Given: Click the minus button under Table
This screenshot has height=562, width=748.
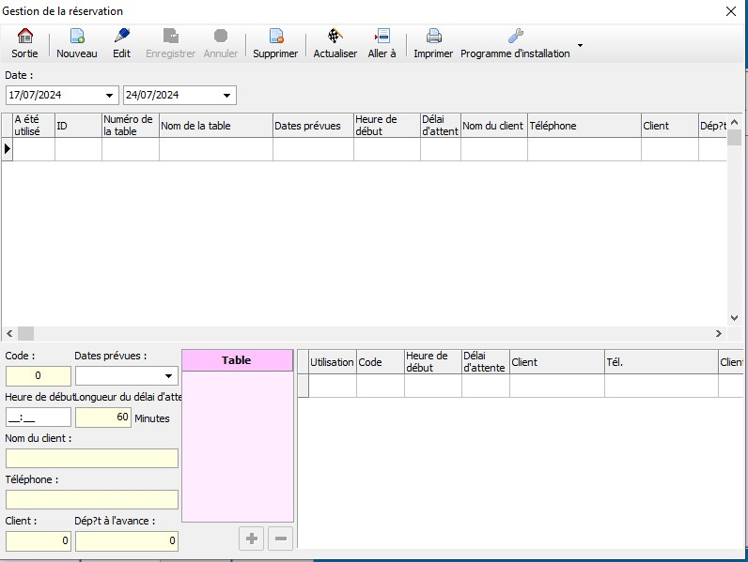Looking at the screenshot, I should tap(280, 539).
